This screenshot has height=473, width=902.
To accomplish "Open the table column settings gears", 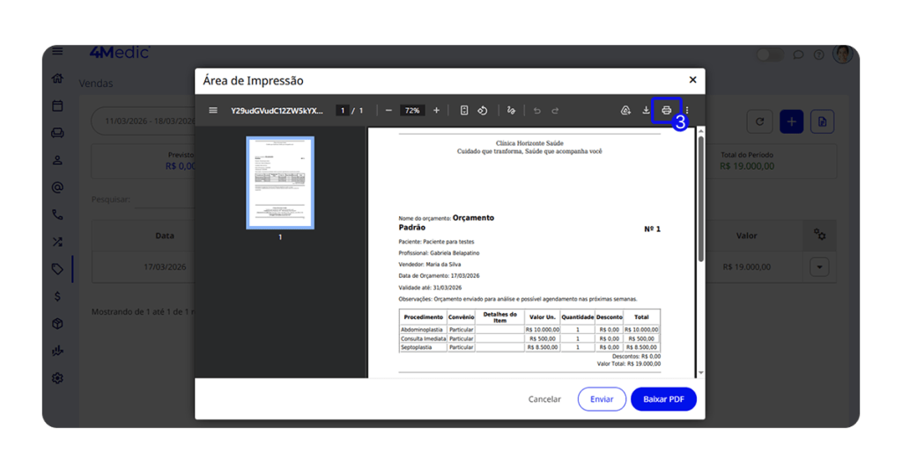I will [x=819, y=235].
